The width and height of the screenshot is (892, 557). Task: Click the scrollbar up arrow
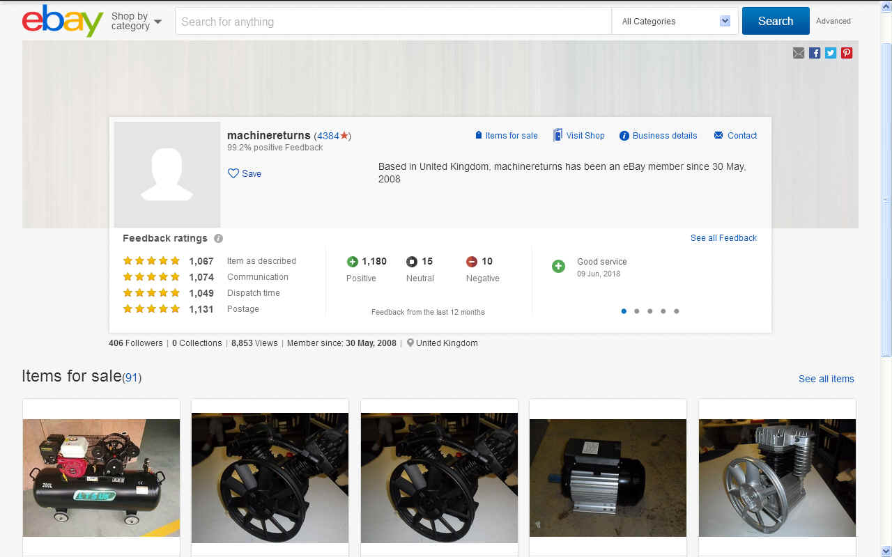886,6
